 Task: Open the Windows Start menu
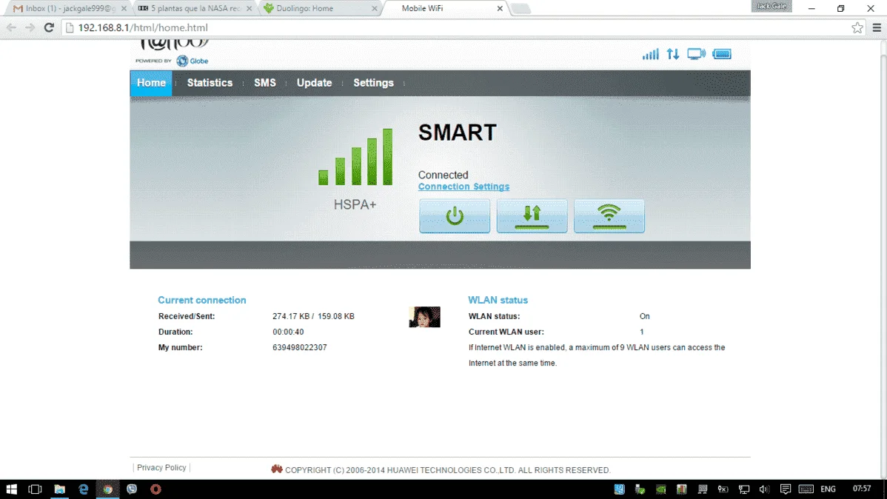tap(11, 489)
